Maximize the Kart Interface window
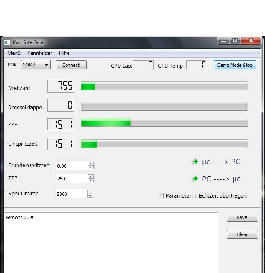This screenshot has height=273, width=265. pos(235,41)
